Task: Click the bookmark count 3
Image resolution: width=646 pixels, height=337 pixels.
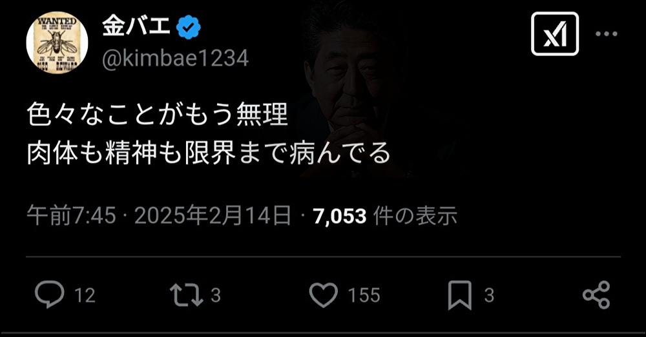Action: click(x=489, y=295)
